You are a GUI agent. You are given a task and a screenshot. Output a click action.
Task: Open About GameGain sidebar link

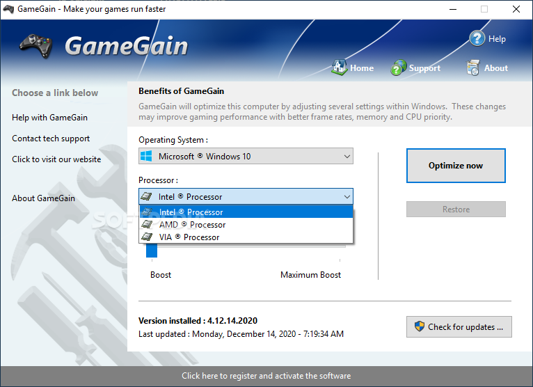tap(44, 198)
